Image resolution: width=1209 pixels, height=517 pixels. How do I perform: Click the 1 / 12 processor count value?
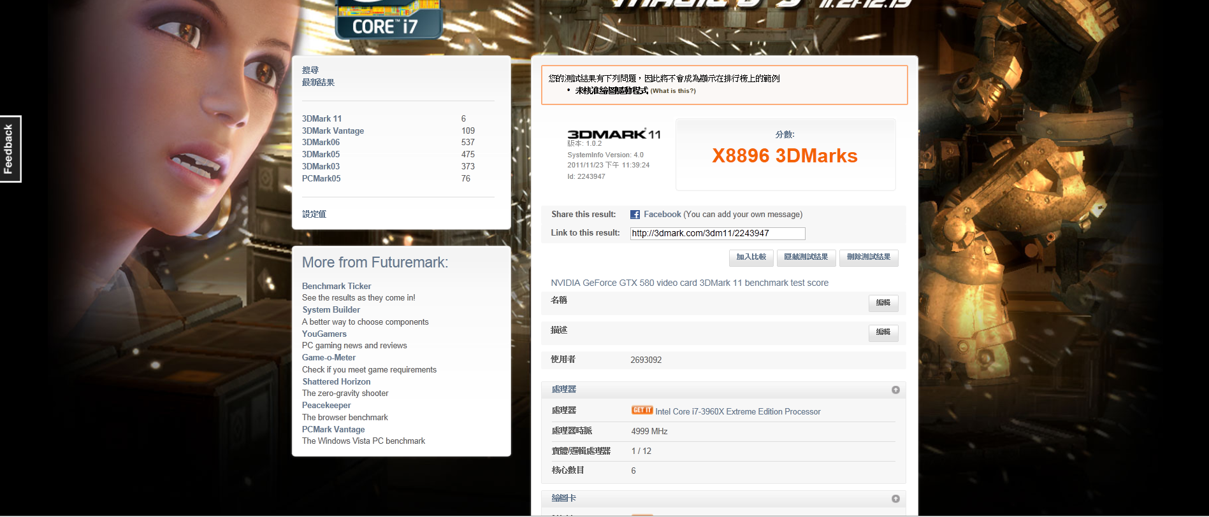(x=641, y=451)
